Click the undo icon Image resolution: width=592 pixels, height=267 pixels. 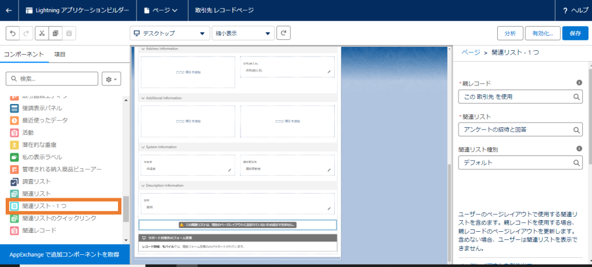point(13,34)
